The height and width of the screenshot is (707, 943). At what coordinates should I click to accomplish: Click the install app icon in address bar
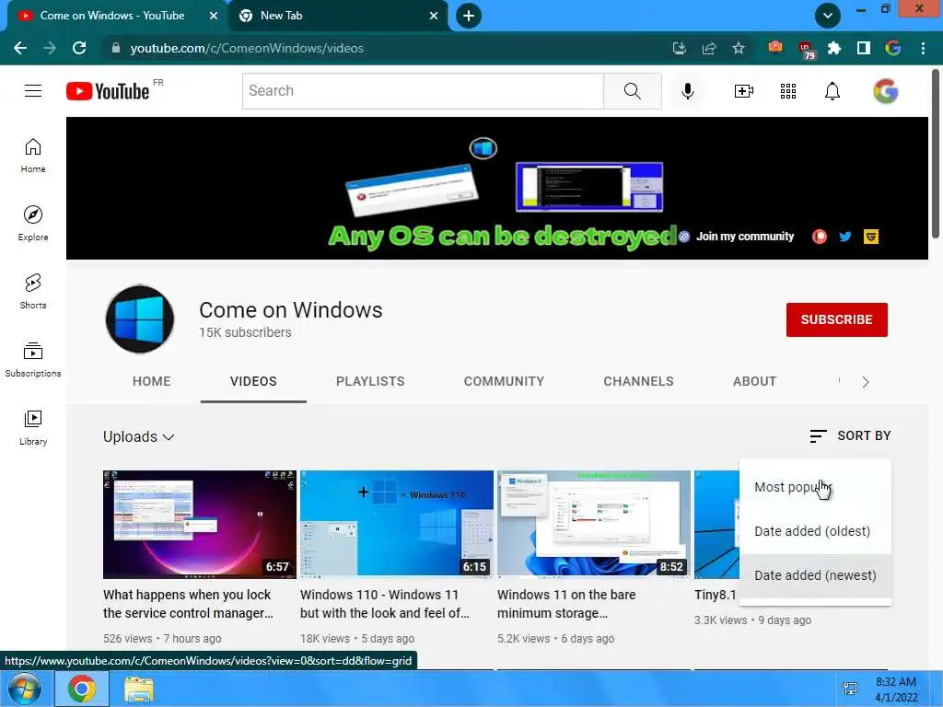click(x=680, y=48)
